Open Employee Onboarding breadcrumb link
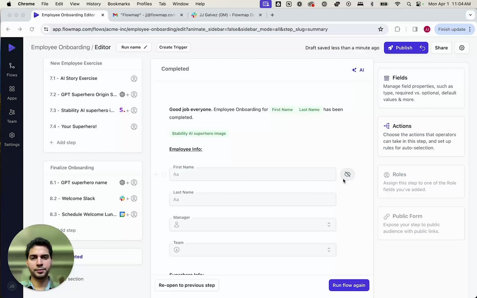The image size is (477, 298). [60, 47]
